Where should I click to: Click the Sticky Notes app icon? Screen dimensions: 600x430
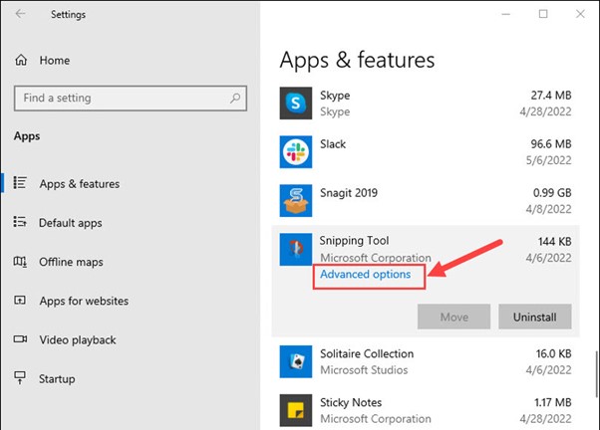[295, 410]
